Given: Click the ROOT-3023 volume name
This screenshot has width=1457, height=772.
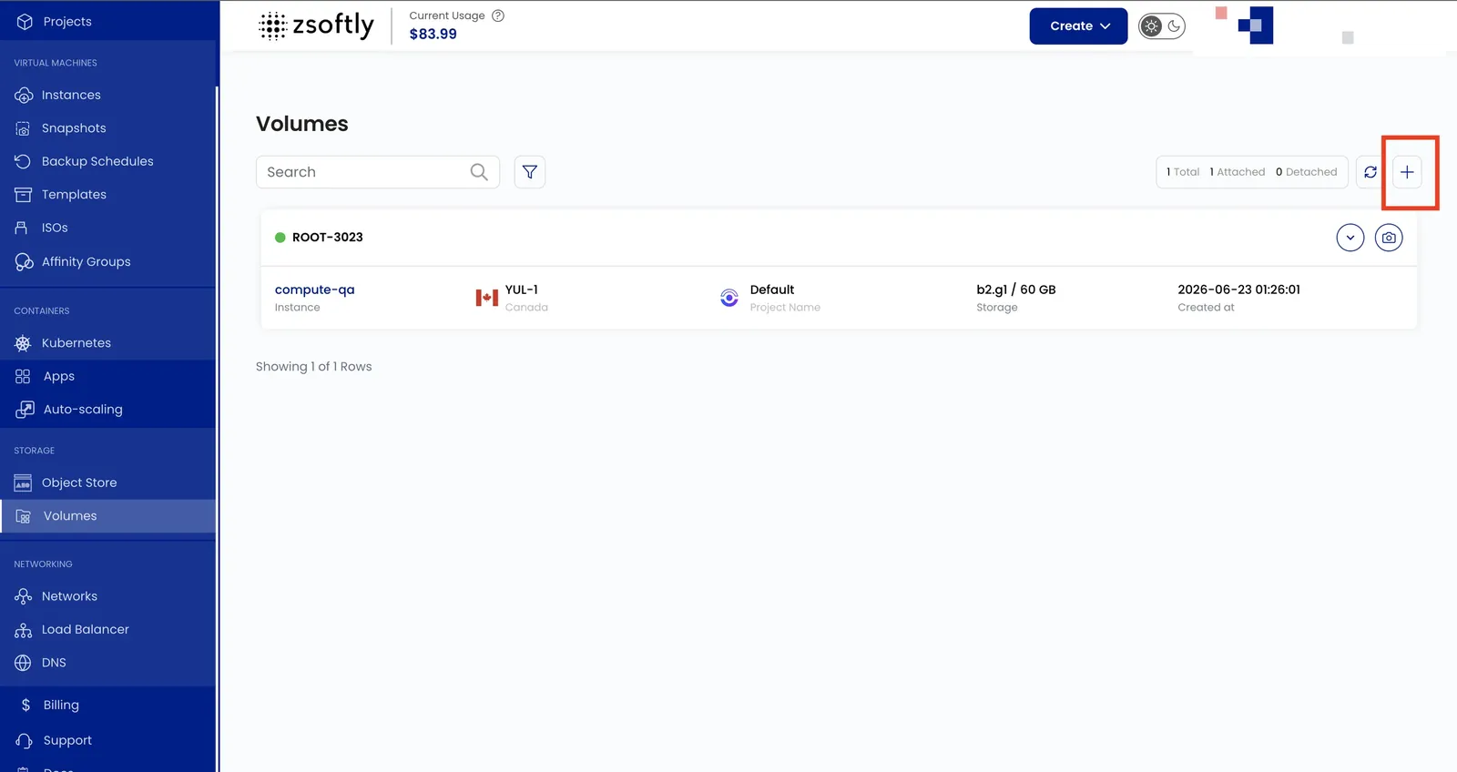Looking at the screenshot, I should [x=328, y=238].
